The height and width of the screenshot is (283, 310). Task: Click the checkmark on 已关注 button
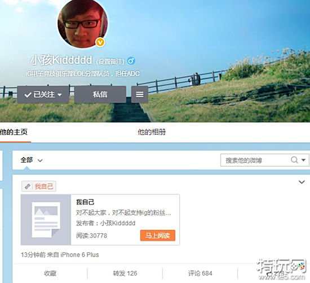click(x=28, y=95)
